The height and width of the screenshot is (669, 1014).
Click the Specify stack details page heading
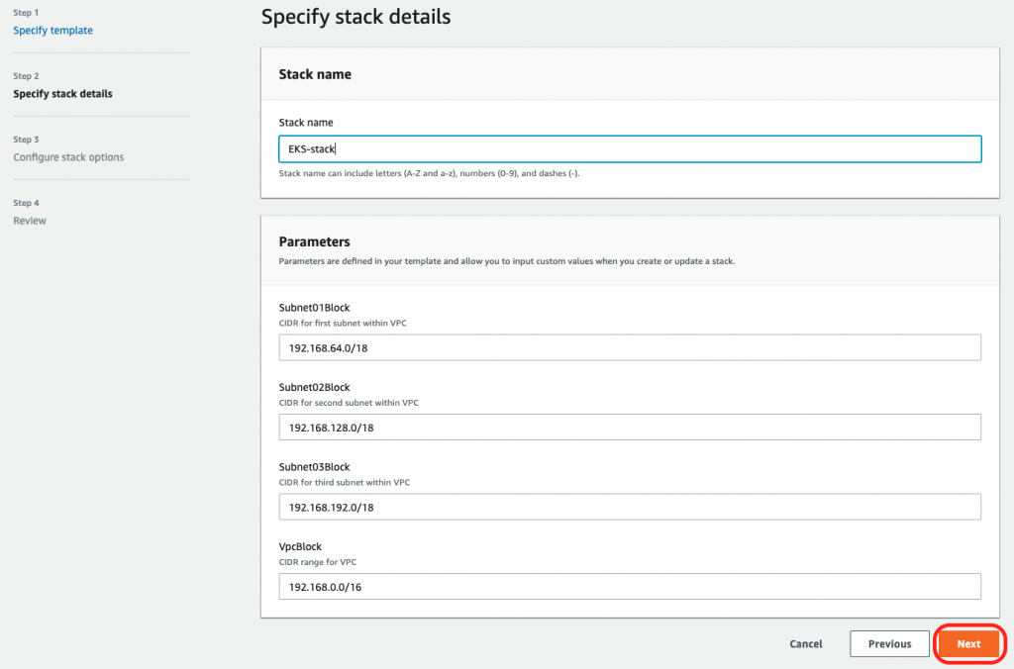(355, 17)
